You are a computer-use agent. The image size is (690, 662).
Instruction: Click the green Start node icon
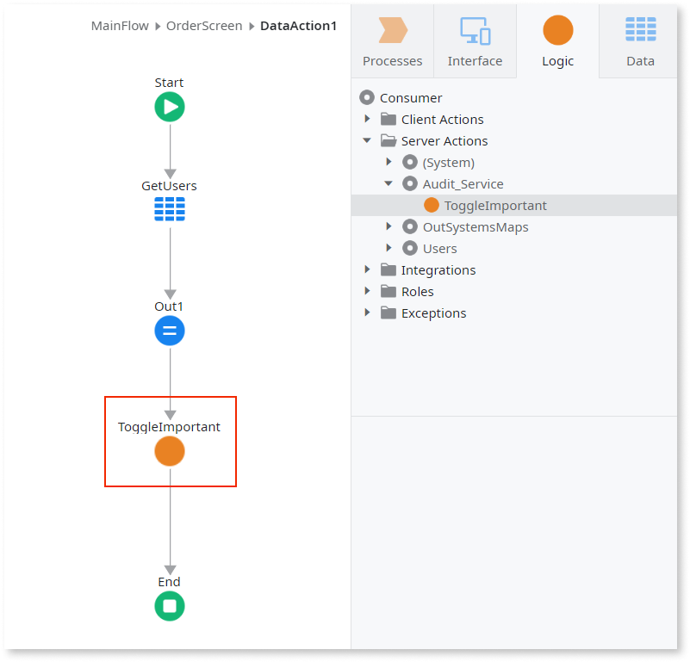(170, 107)
